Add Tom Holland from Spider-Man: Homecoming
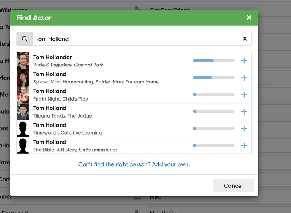The image size is (291, 213). [244, 78]
